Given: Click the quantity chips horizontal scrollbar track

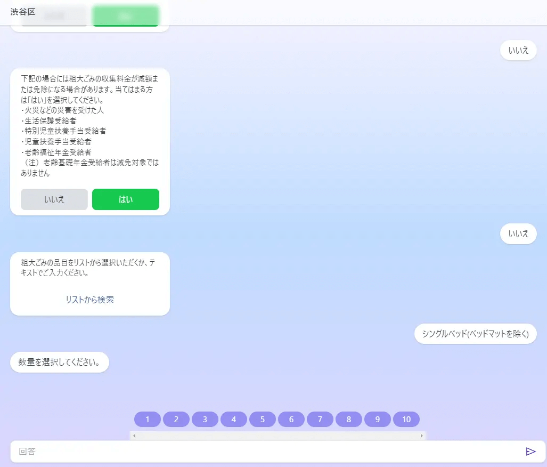Looking at the screenshot, I should (x=277, y=436).
